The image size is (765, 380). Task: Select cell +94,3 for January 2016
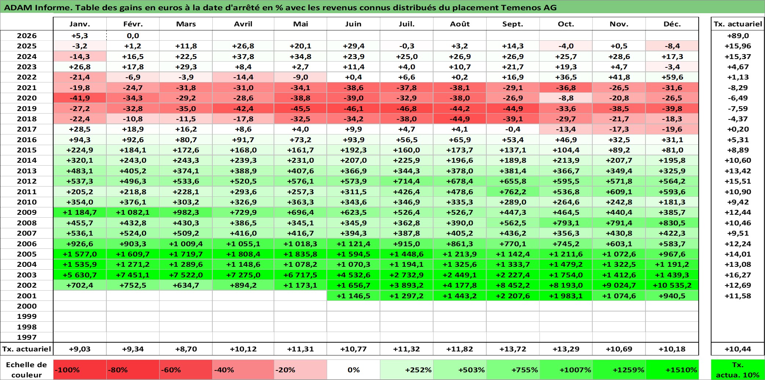[80, 140]
